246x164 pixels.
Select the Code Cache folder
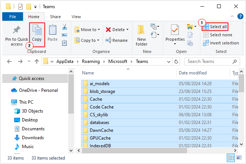point(160,107)
